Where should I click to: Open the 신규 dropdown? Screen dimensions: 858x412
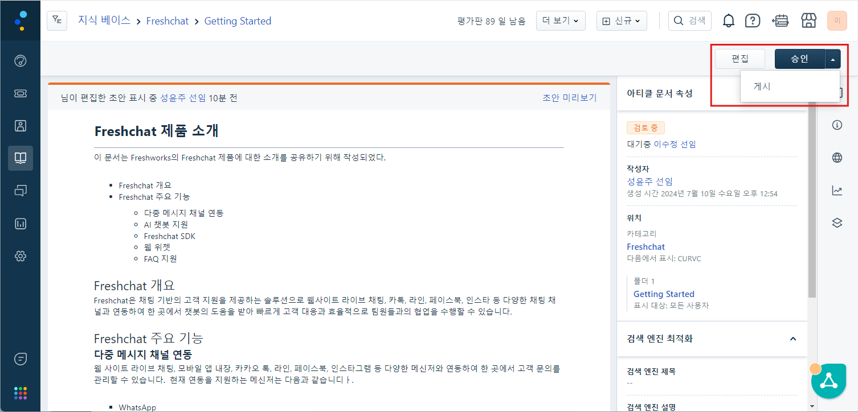pyautogui.click(x=622, y=21)
